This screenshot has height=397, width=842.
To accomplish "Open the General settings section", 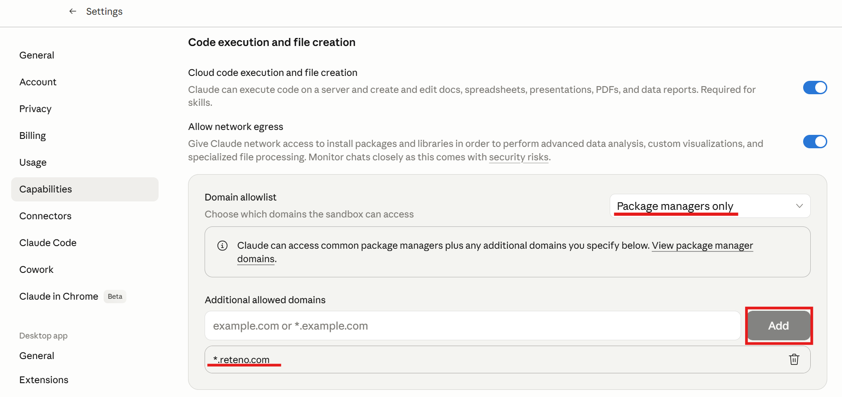I will pos(37,55).
